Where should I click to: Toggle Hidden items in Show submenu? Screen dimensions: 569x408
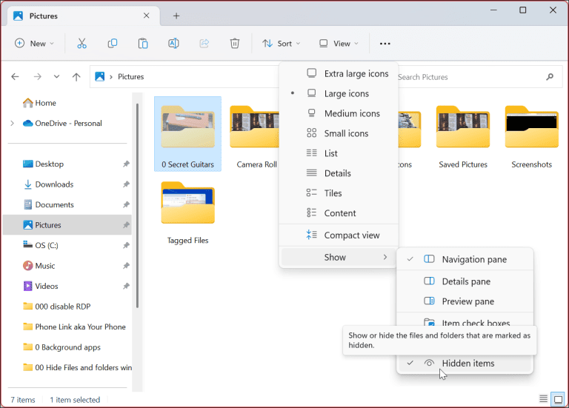click(x=467, y=363)
